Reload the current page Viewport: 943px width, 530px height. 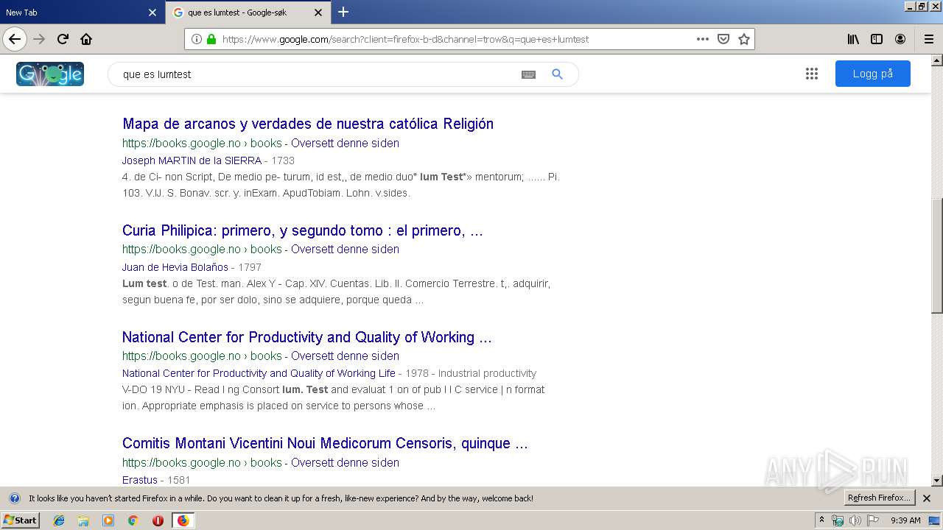[63, 39]
